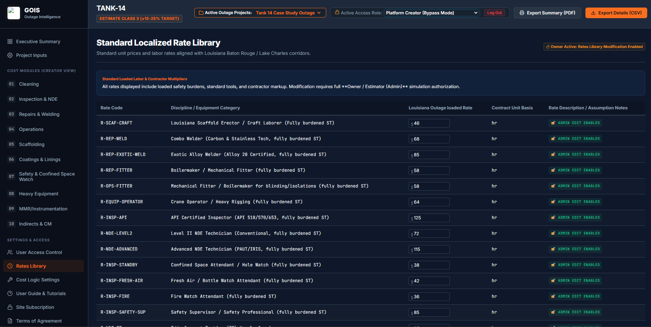Edit the R-INSP-SAFETY-SUP rate field showing 85
This screenshot has width=651, height=327.
tap(429, 312)
